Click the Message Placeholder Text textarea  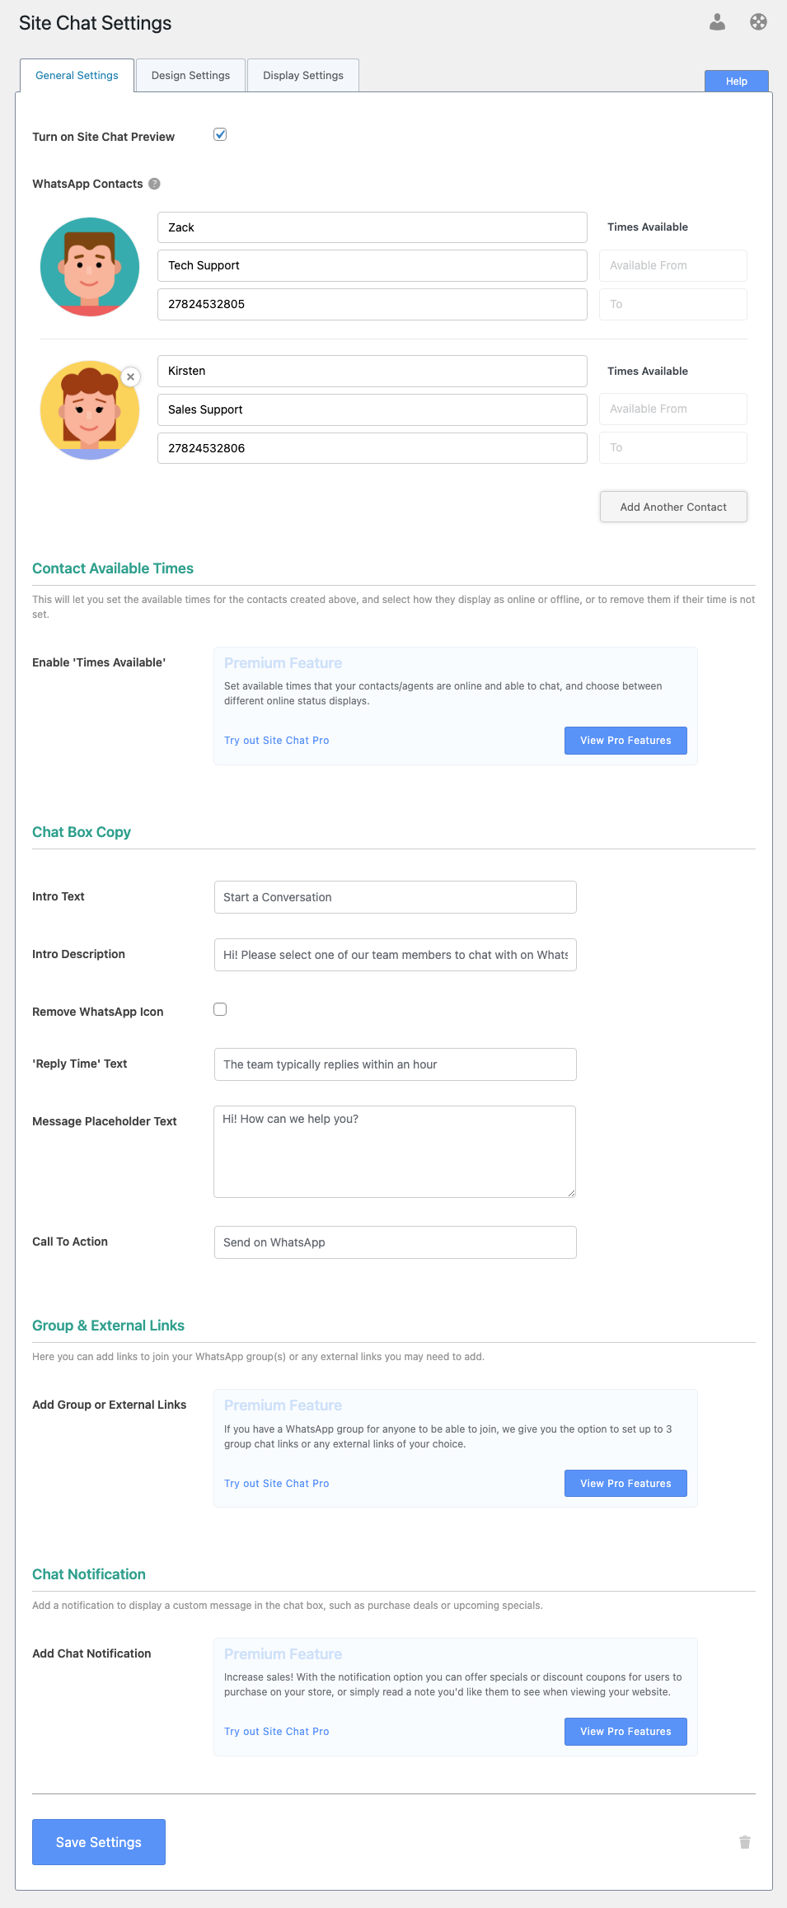tap(395, 1152)
